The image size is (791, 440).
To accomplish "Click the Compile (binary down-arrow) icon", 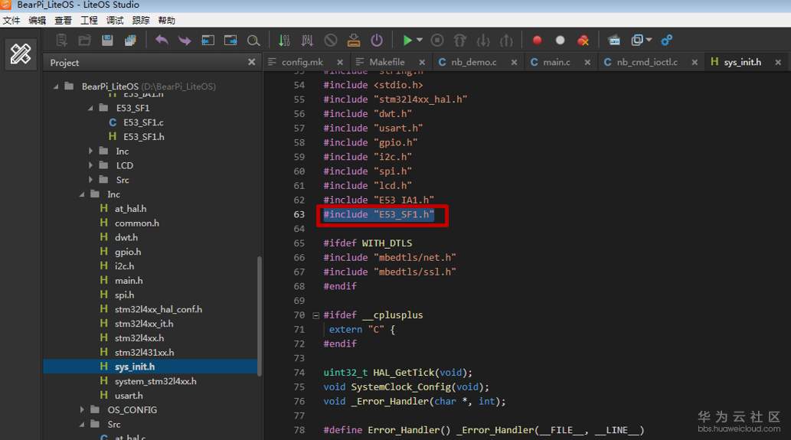I will tap(285, 41).
